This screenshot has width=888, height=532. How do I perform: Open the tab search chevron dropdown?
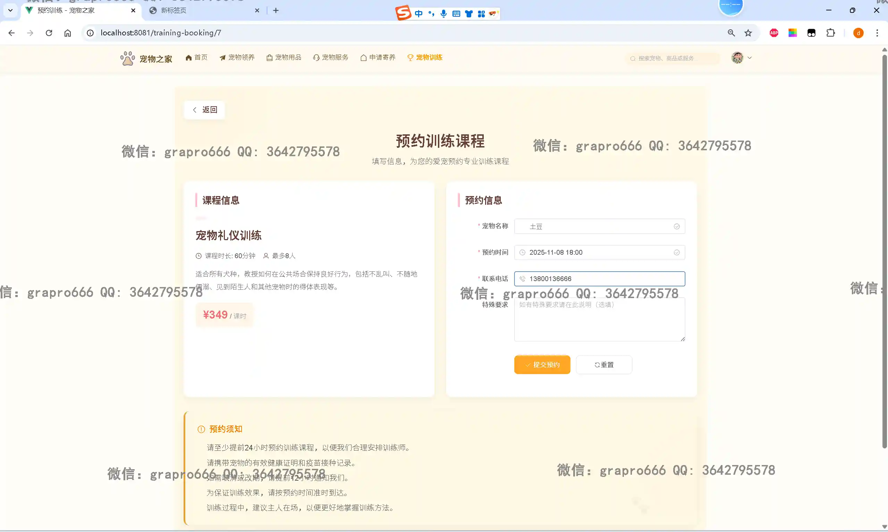pos(10,10)
